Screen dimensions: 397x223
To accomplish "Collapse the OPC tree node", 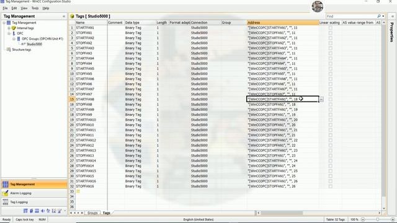I will (x=9, y=33).
